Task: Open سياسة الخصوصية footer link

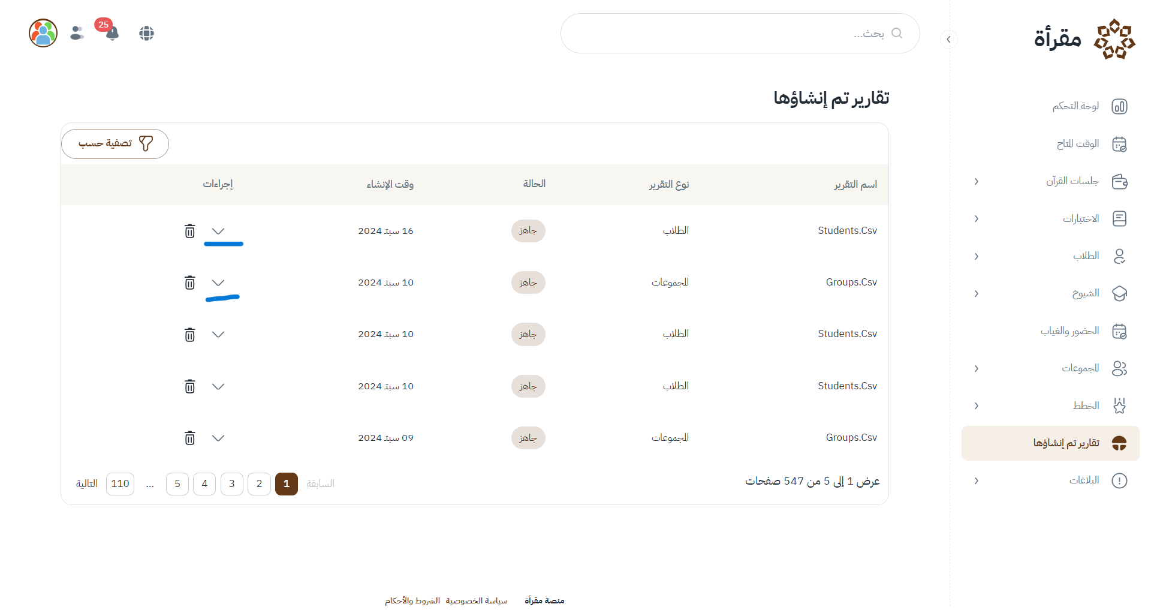Action: (477, 600)
